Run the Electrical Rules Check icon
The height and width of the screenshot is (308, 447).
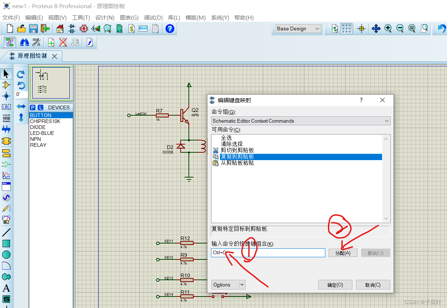[90, 42]
